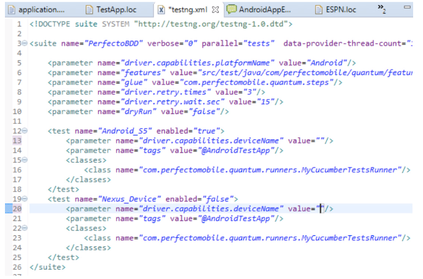This screenshot has width=423, height=279.
Task: Click the marker beside line 20
Action: click(x=9, y=209)
